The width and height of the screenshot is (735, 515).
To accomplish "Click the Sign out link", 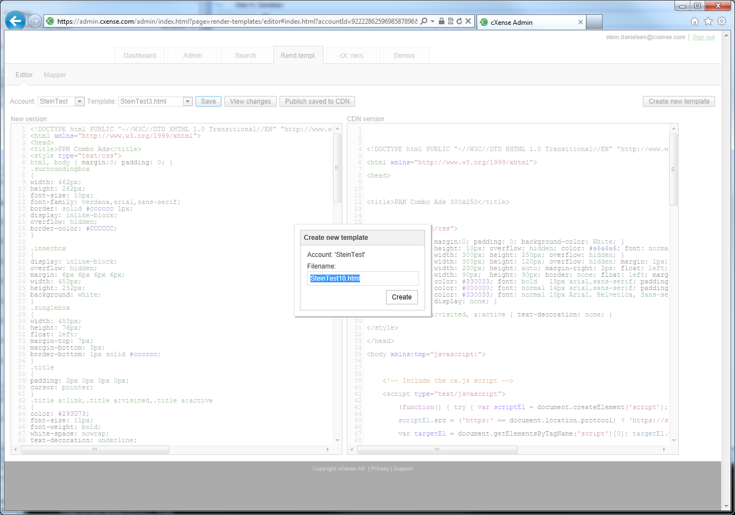I will 704,37.
